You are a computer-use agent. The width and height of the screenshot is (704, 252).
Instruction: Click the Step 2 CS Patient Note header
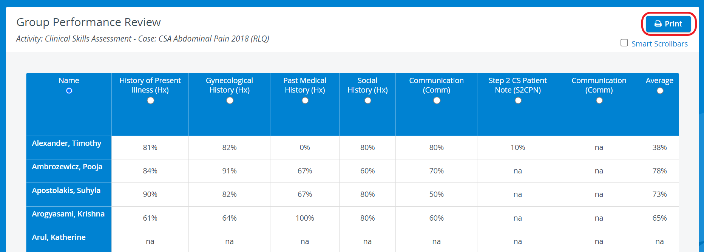[518, 85]
